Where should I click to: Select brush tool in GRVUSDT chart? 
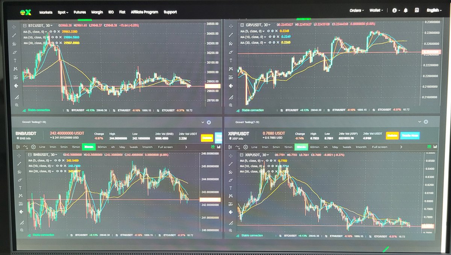coord(230,52)
